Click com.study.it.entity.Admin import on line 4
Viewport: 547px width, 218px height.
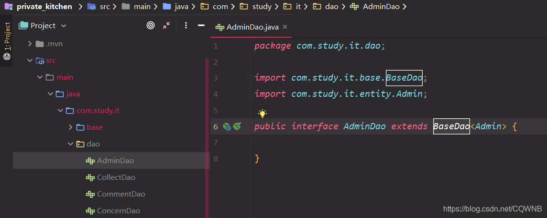357,93
